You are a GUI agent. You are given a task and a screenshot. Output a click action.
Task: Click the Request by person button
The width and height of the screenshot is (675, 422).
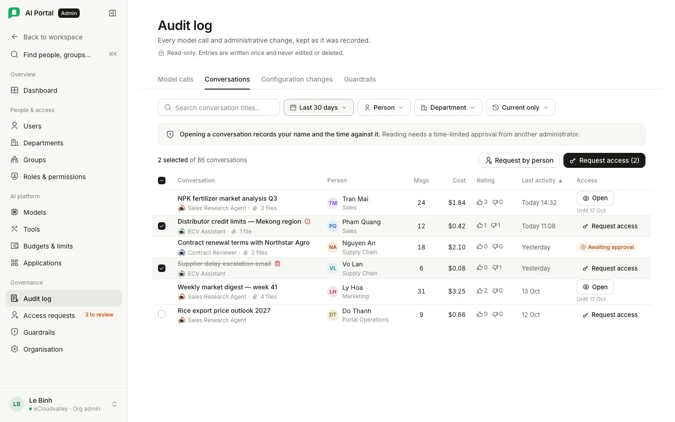tap(519, 160)
